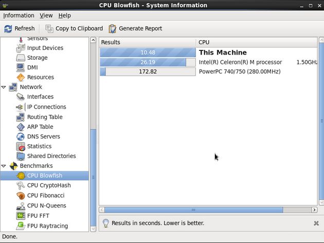Click sidebar scrollbar down arrow
Viewport: 324px width, 243px height.
pyautogui.click(x=93, y=229)
